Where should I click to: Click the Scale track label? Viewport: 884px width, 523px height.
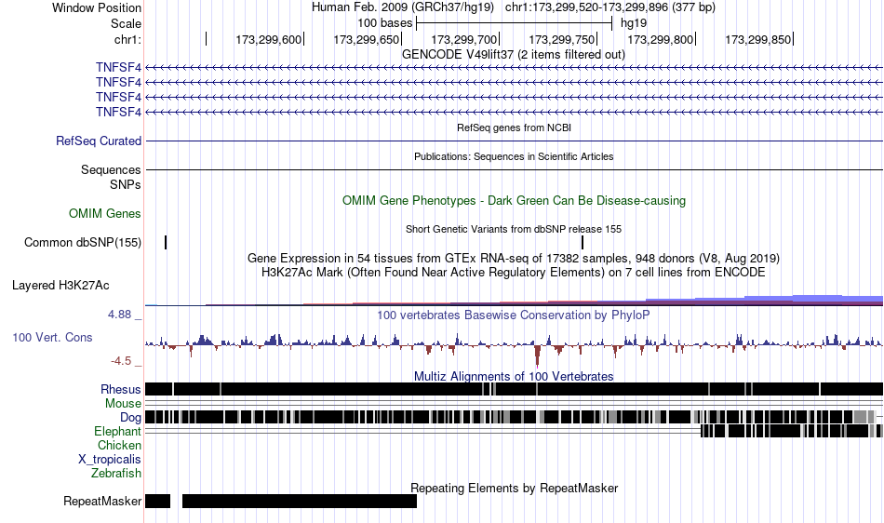click(126, 23)
